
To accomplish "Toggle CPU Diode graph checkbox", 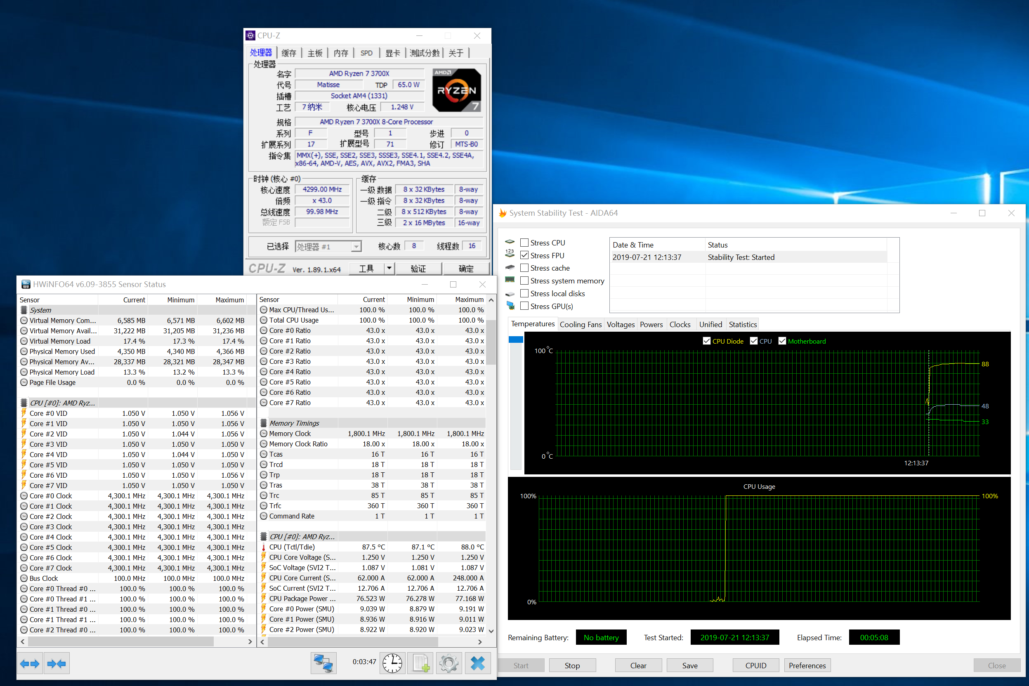I will 707,341.
